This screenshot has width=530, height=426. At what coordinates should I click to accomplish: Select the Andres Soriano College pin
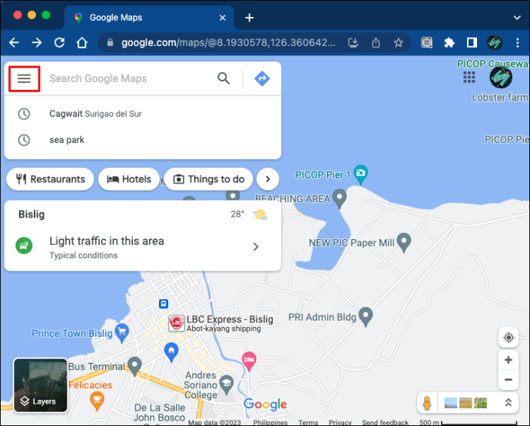(226, 384)
